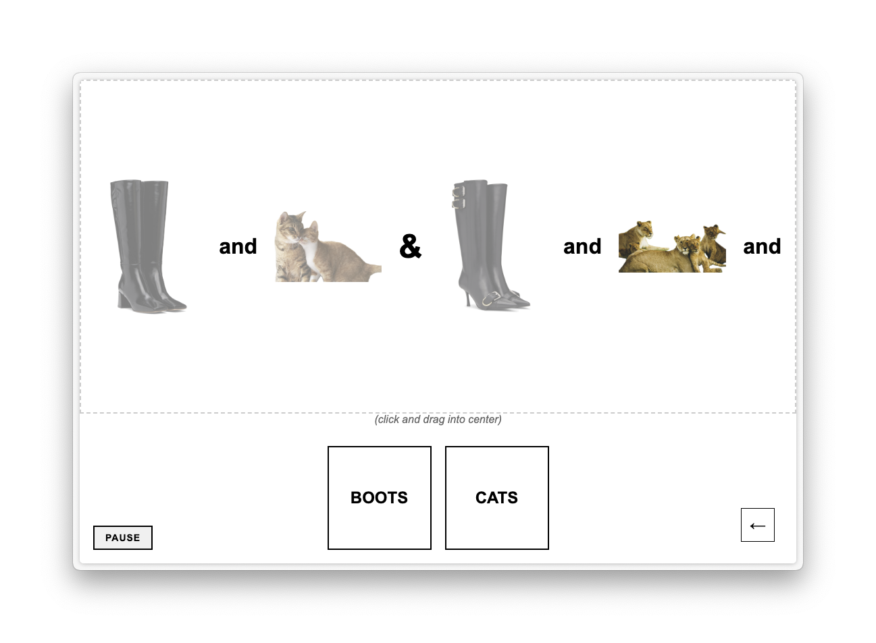This screenshot has height=643, width=876.
Task: Click the BOOTS tile
Action: click(x=379, y=498)
